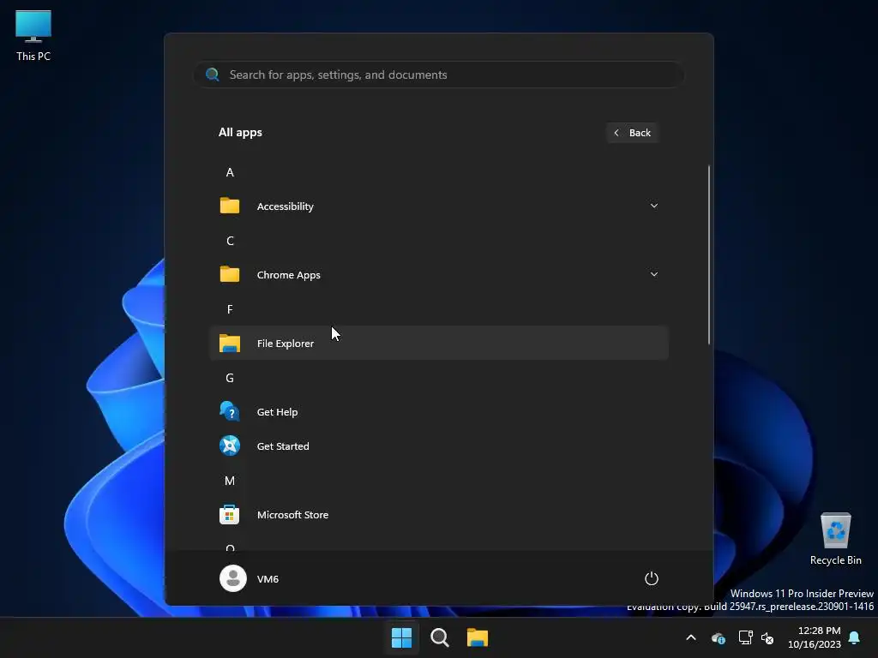Jump using letter header A
This screenshot has width=878, height=658.
coord(230,172)
